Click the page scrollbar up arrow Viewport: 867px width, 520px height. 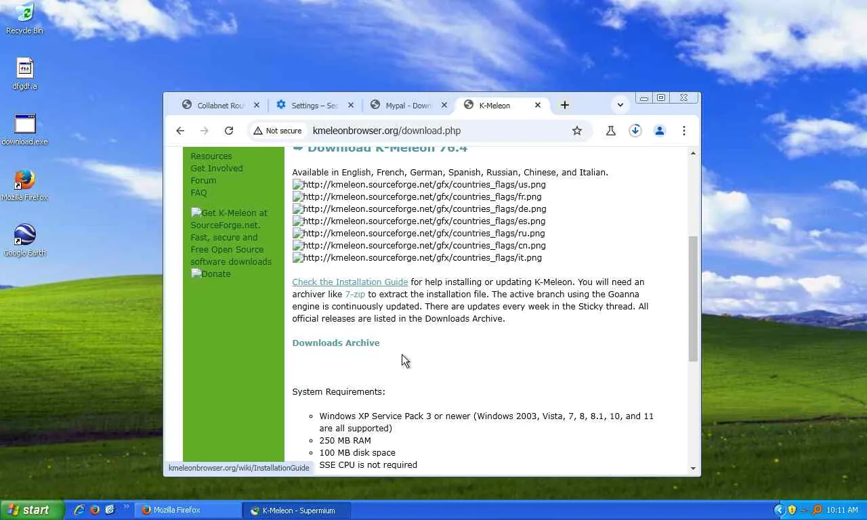(693, 154)
